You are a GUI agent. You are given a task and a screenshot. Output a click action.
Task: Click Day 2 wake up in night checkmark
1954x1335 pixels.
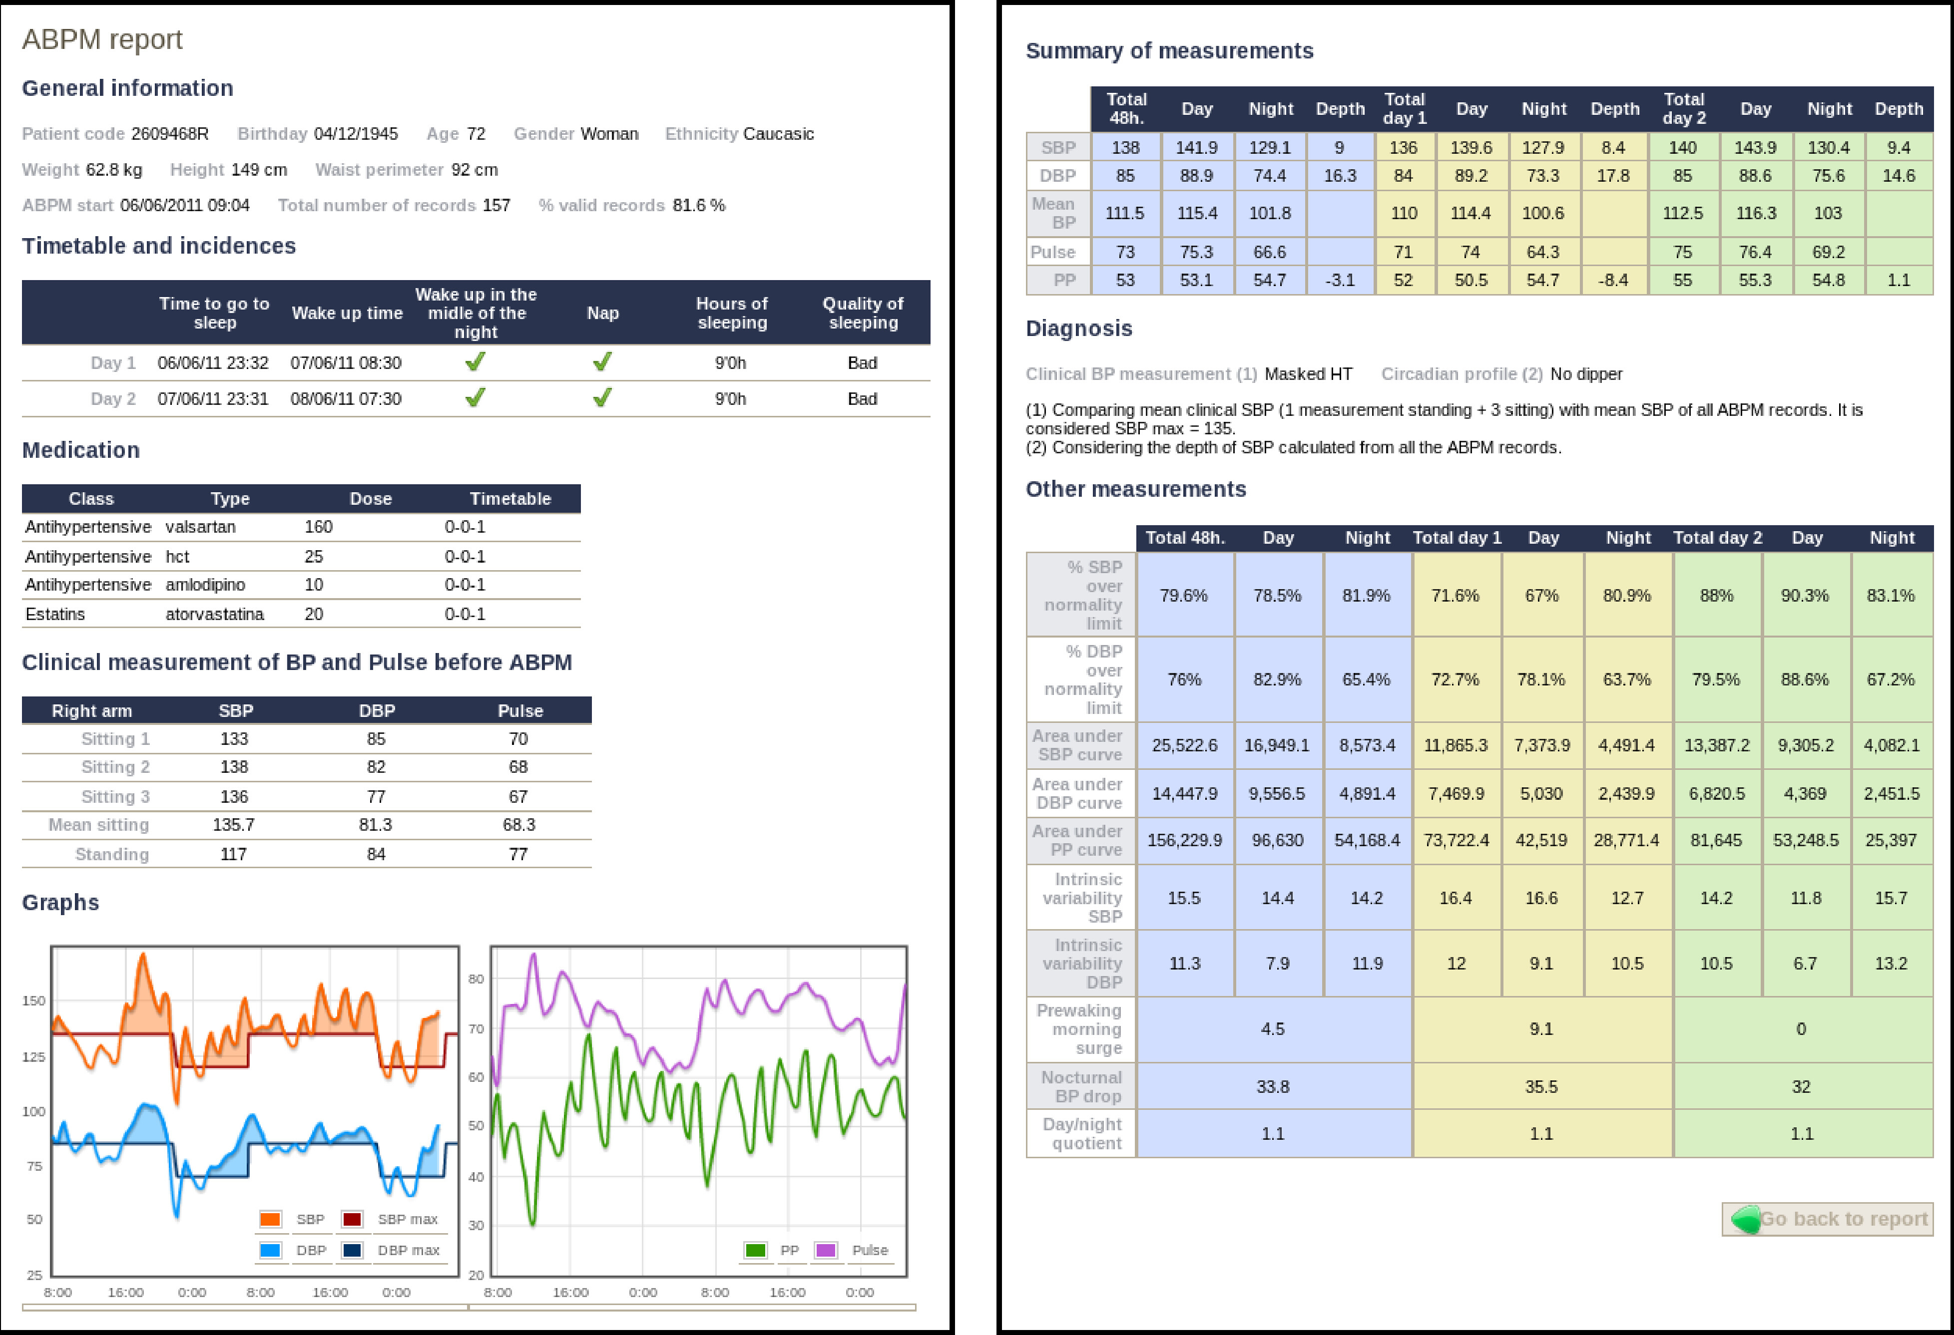[475, 397]
